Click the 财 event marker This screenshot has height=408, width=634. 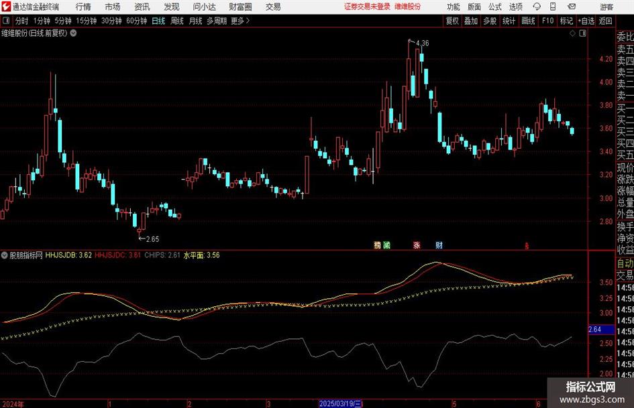point(439,245)
